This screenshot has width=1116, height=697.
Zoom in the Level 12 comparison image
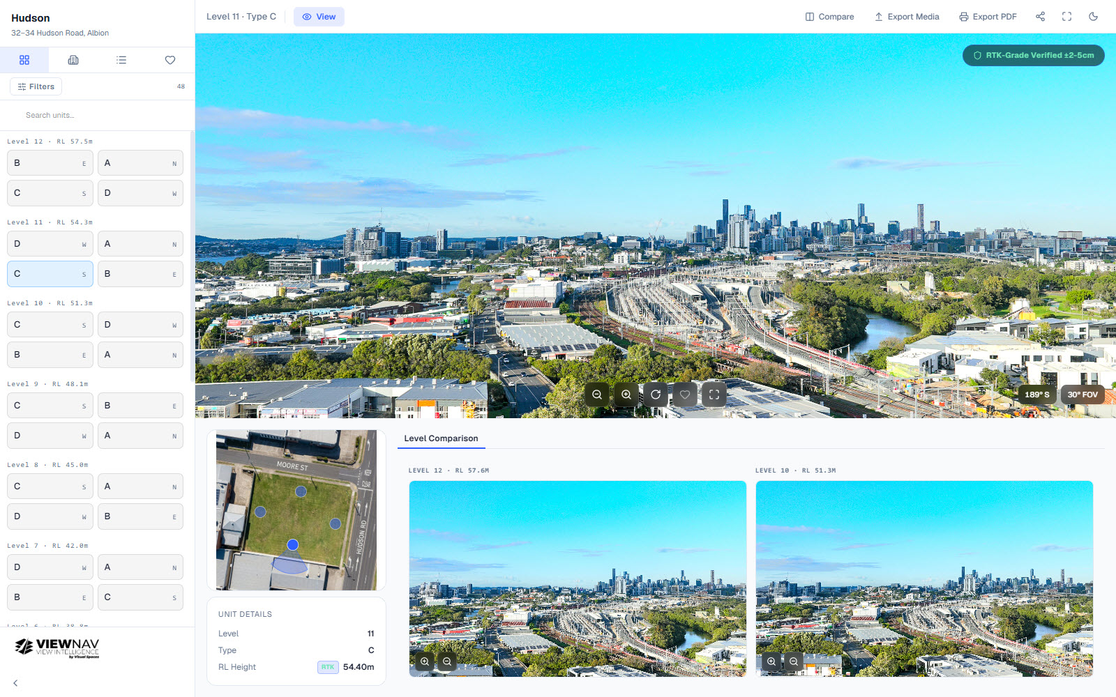[x=425, y=661]
